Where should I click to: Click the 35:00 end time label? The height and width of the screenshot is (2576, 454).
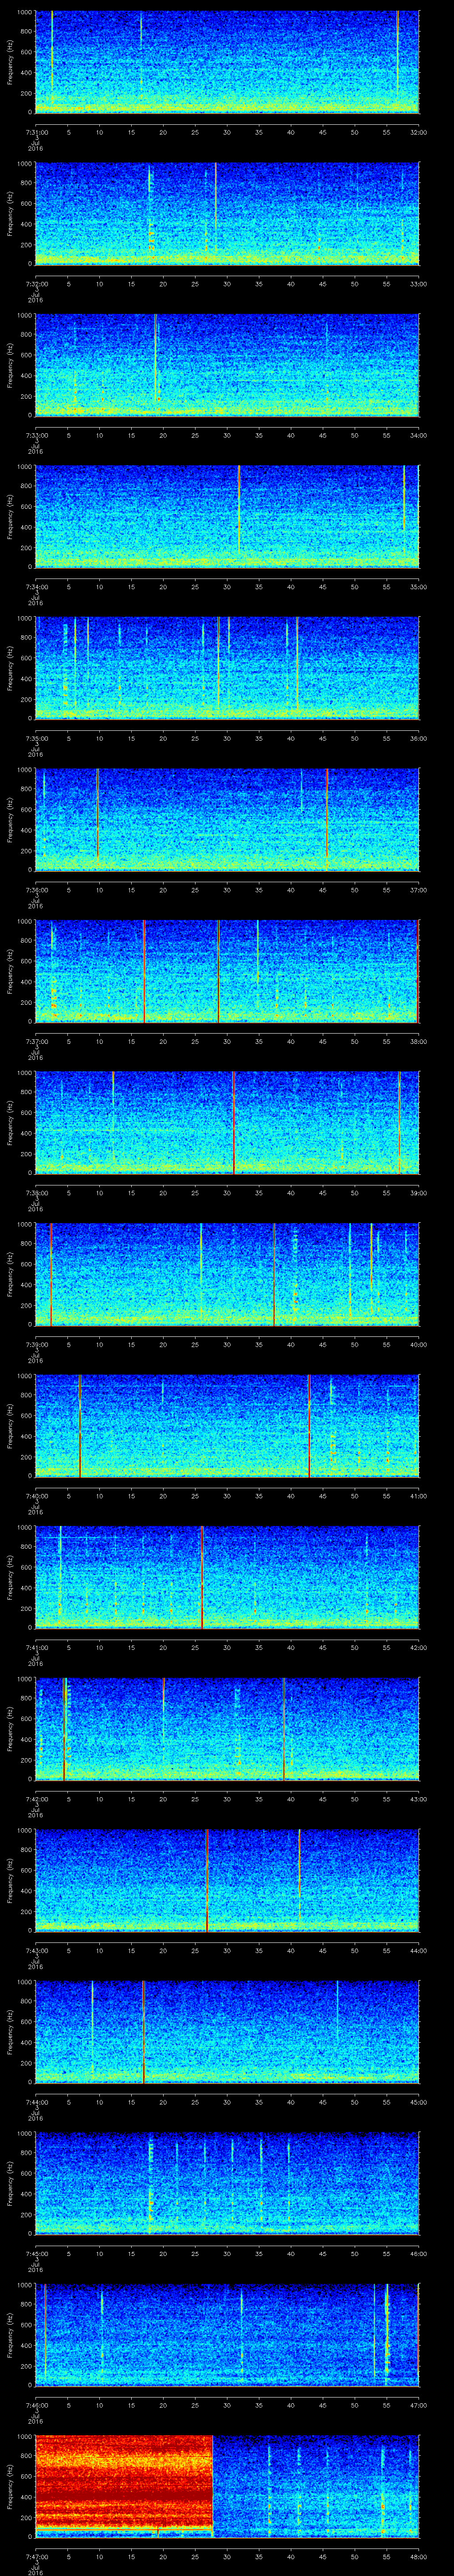(x=418, y=587)
